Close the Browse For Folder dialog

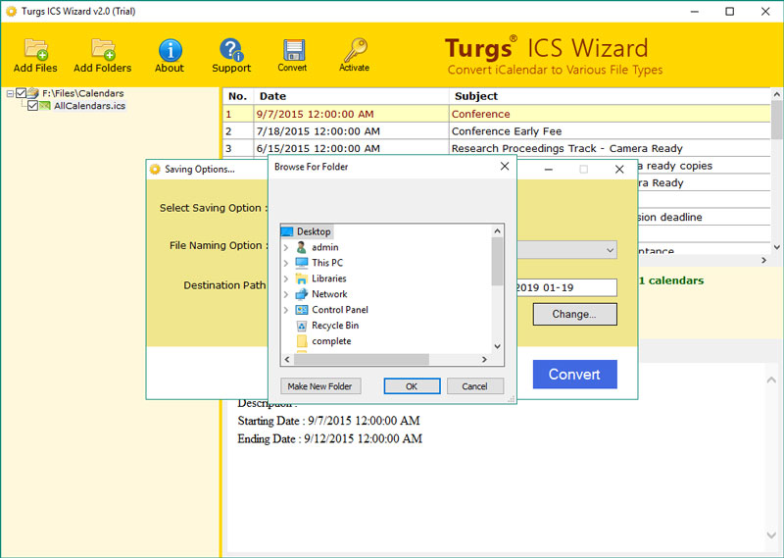505,167
